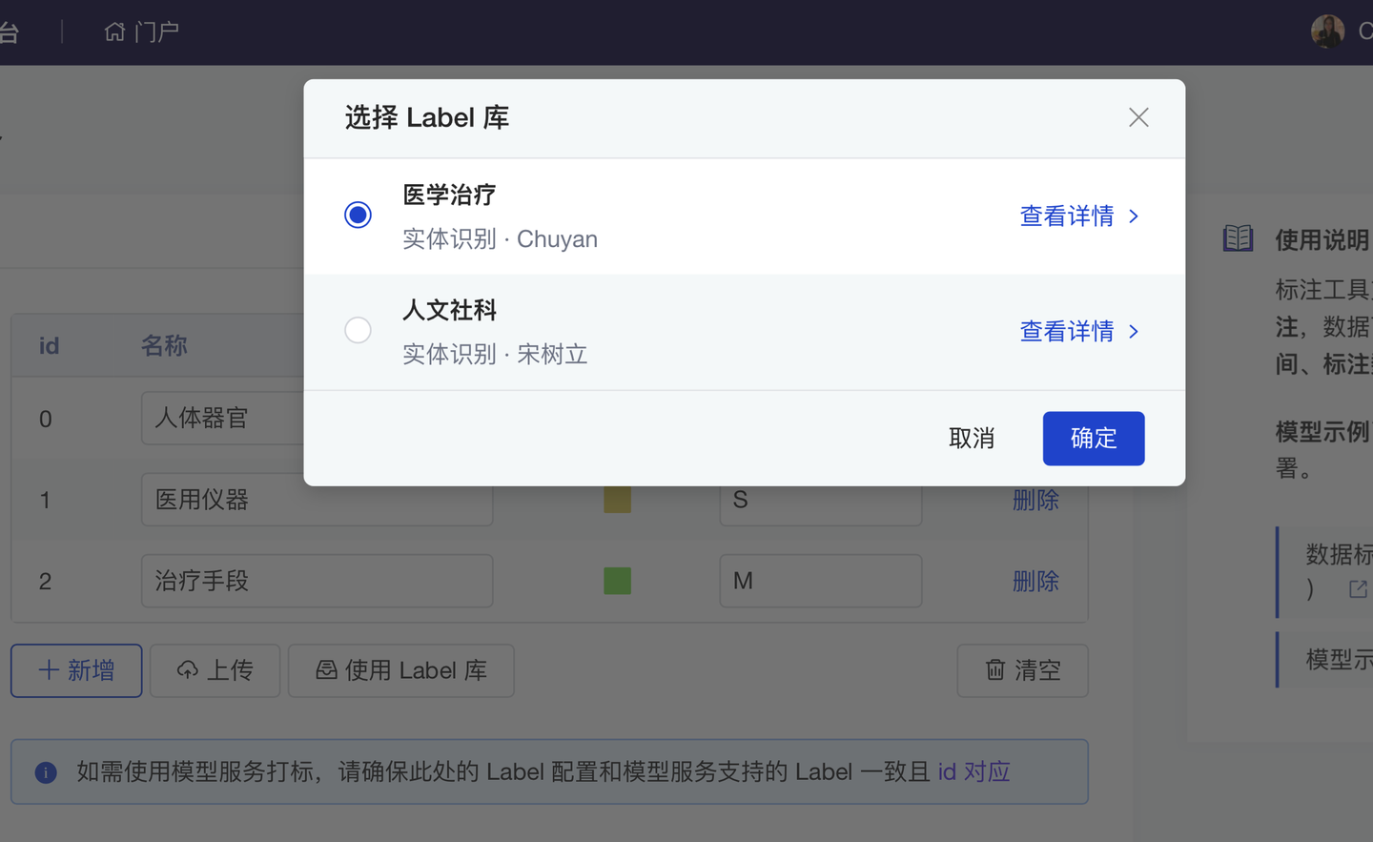Open 查看详情 for 医学治疗
The width and height of the screenshot is (1373, 842).
1067,216
